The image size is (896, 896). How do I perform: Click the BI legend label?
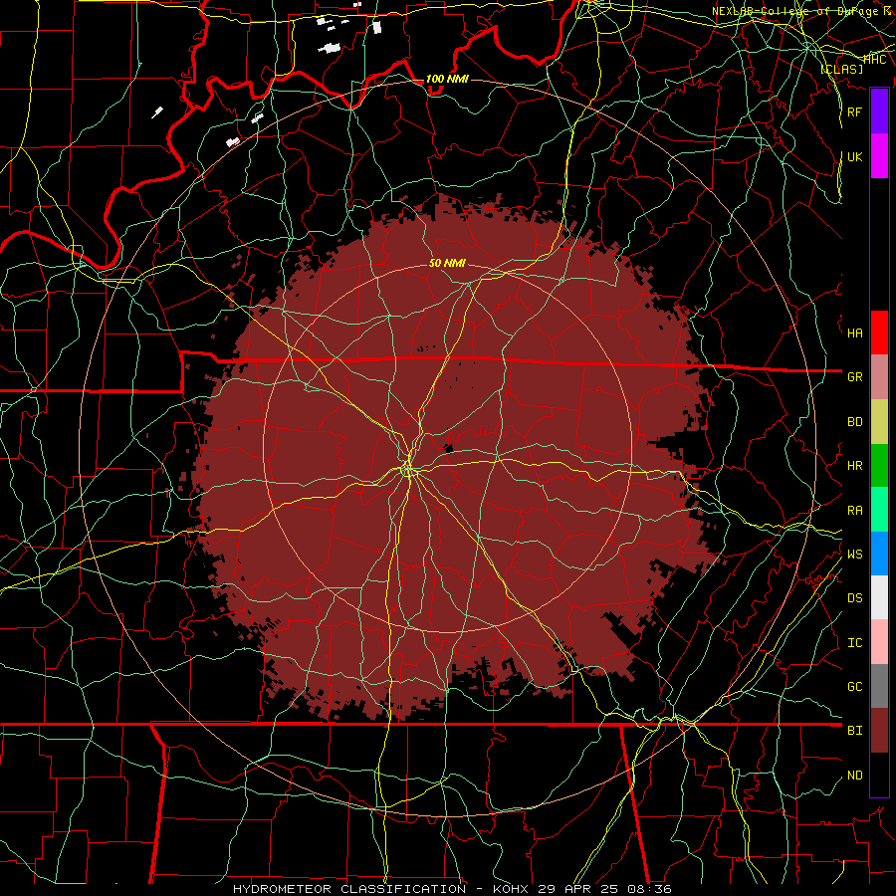(854, 731)
